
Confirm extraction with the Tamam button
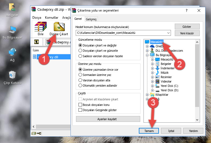[149, 131]
